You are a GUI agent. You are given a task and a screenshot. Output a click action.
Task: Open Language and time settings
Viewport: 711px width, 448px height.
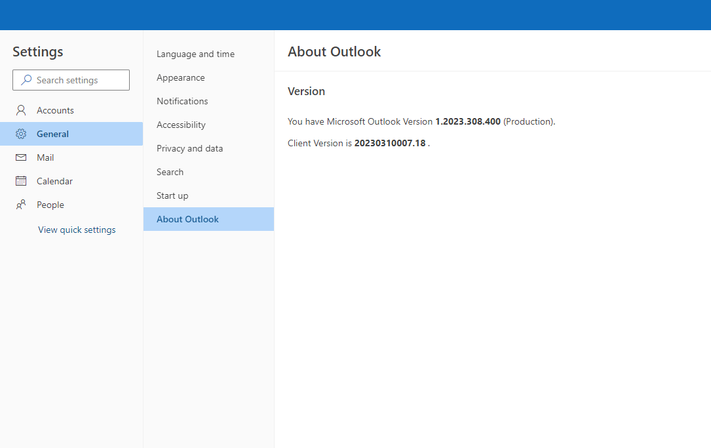(208, 54)
